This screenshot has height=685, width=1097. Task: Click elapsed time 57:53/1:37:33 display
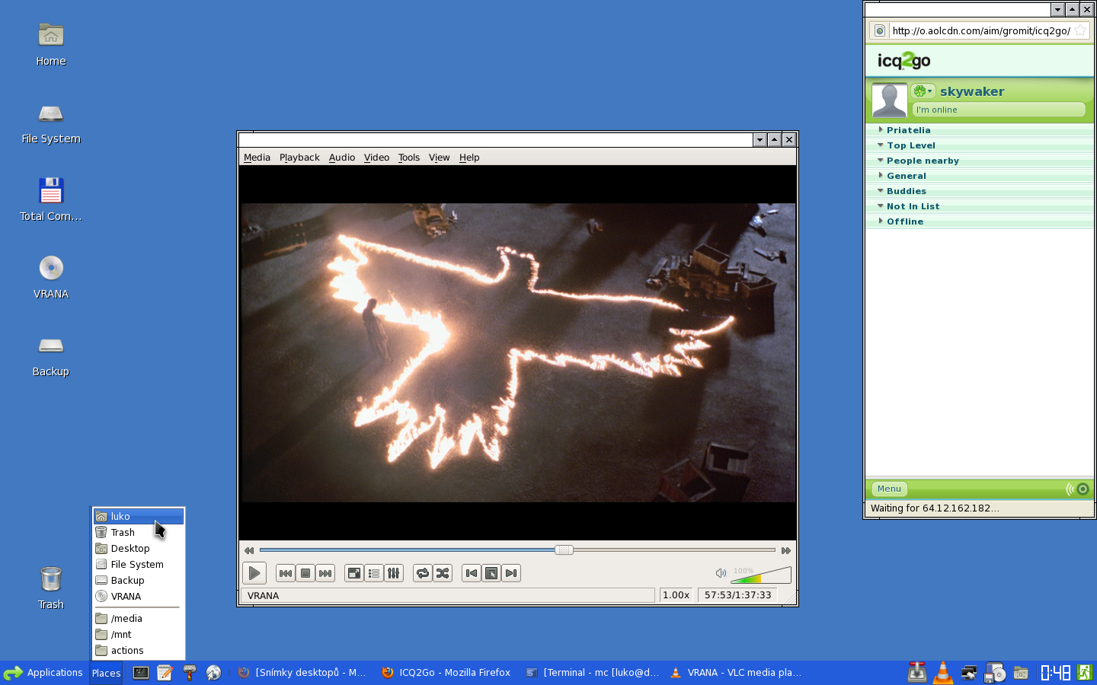pos(737,595)
